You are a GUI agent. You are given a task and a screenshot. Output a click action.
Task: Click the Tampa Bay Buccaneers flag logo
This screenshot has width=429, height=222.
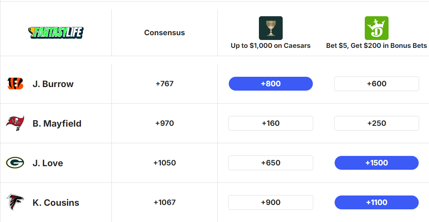[15, 123]
